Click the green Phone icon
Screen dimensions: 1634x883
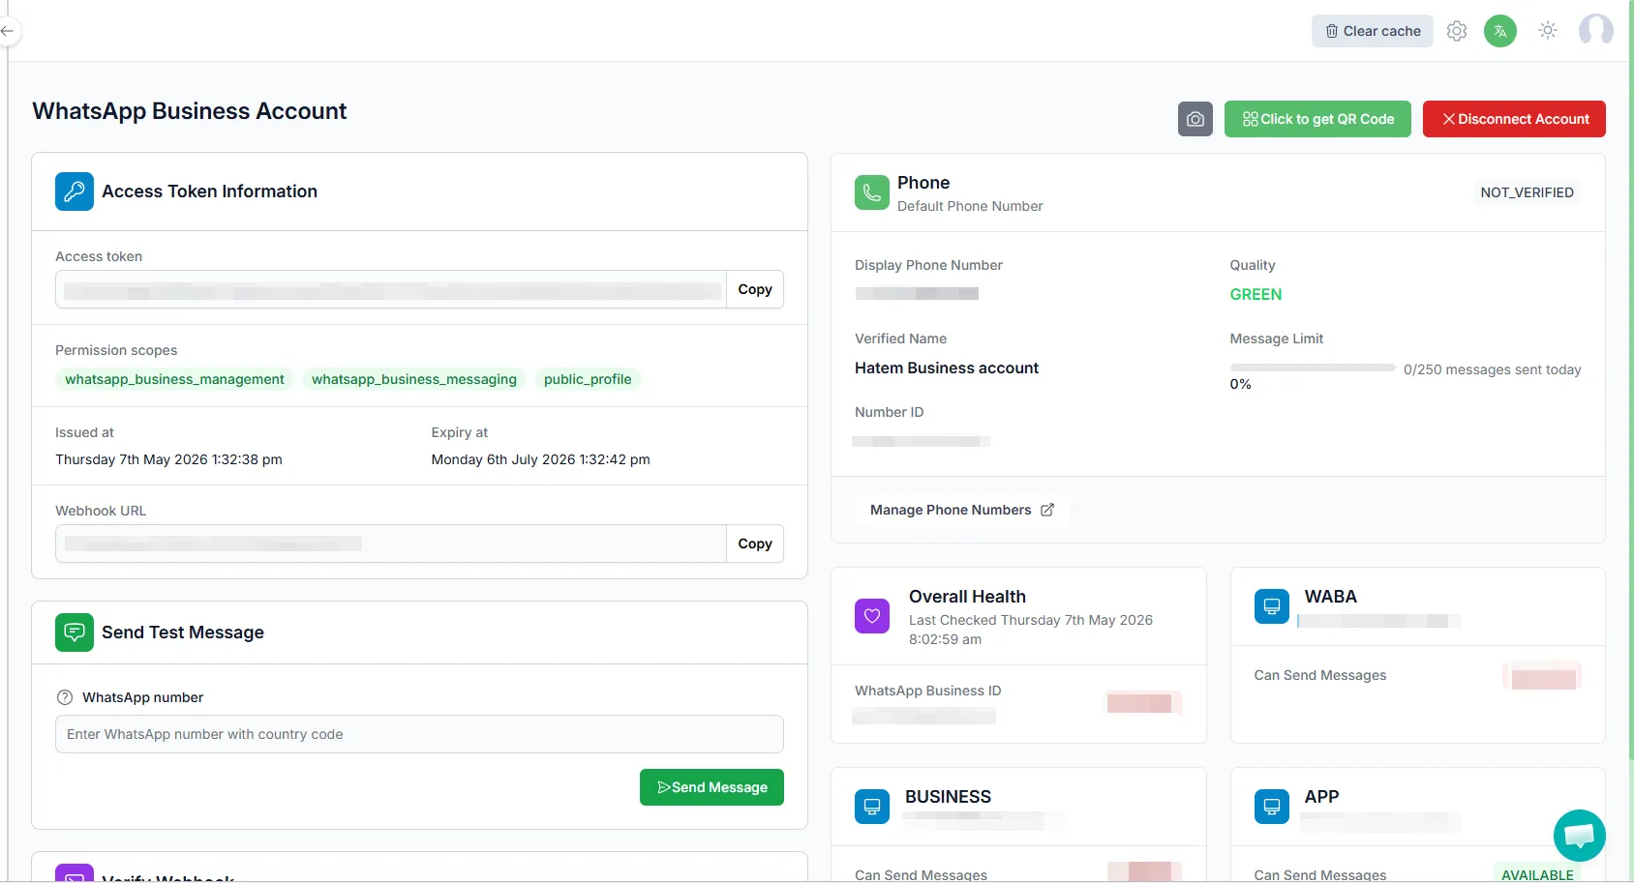872,192
